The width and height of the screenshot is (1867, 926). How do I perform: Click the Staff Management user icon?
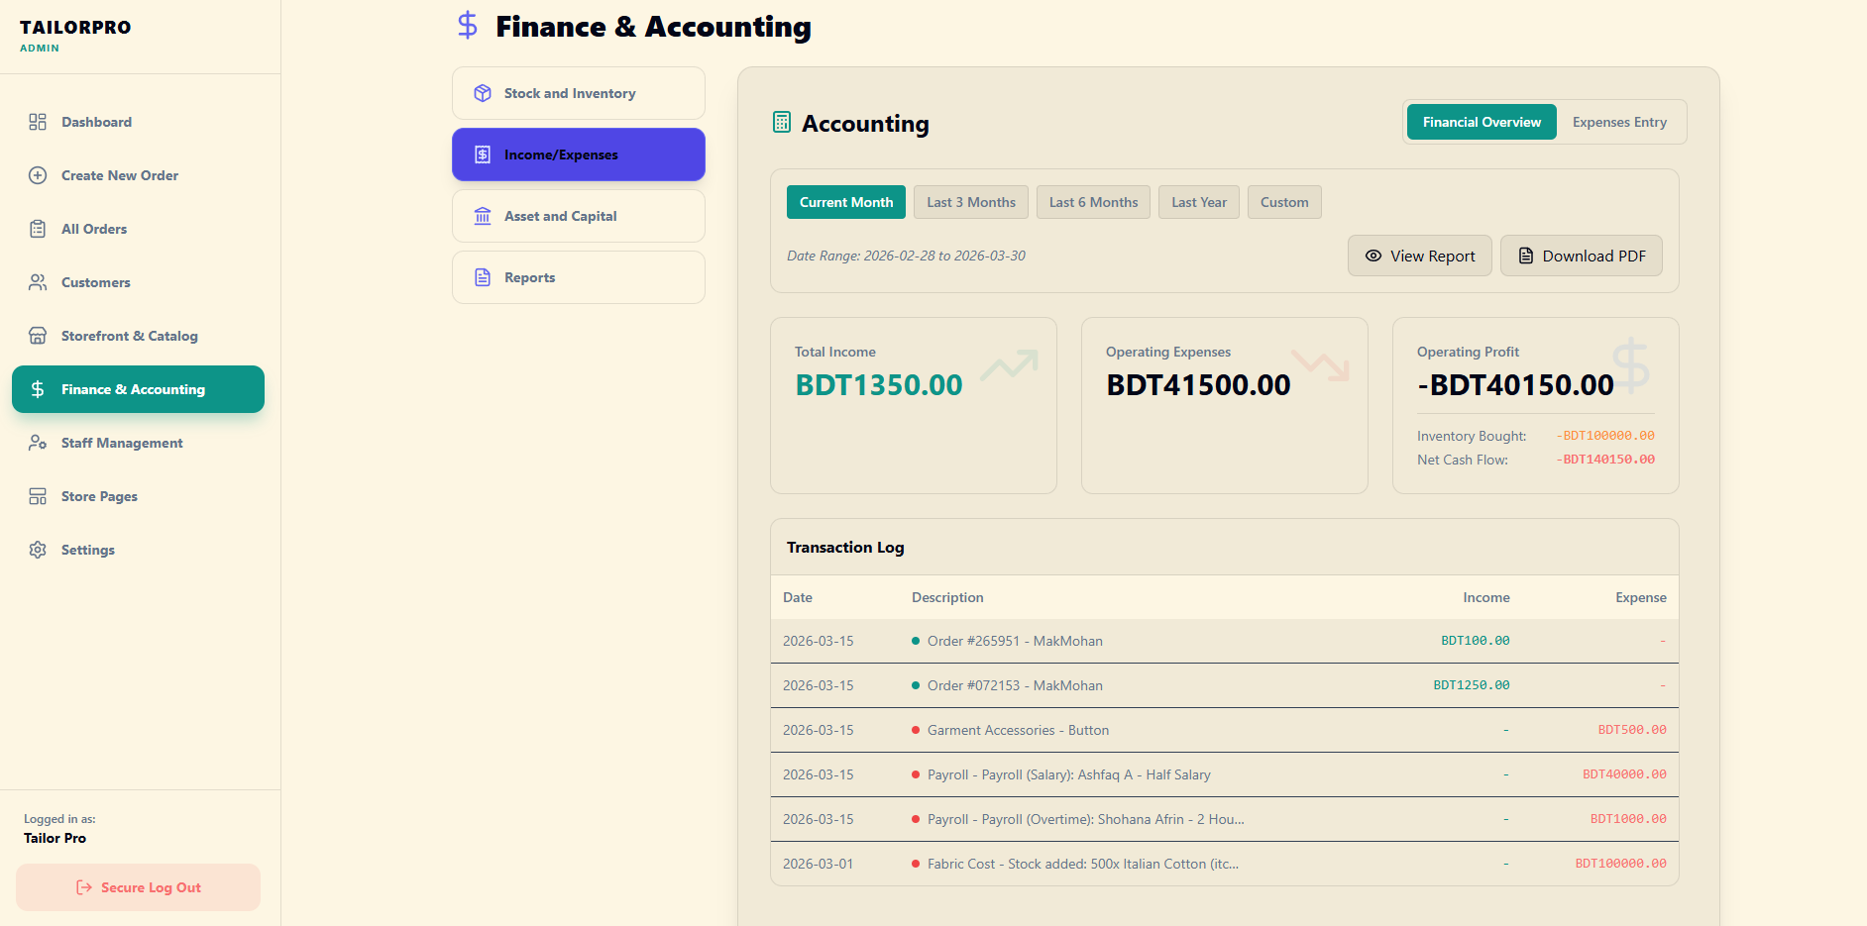[x=38, y=443]
